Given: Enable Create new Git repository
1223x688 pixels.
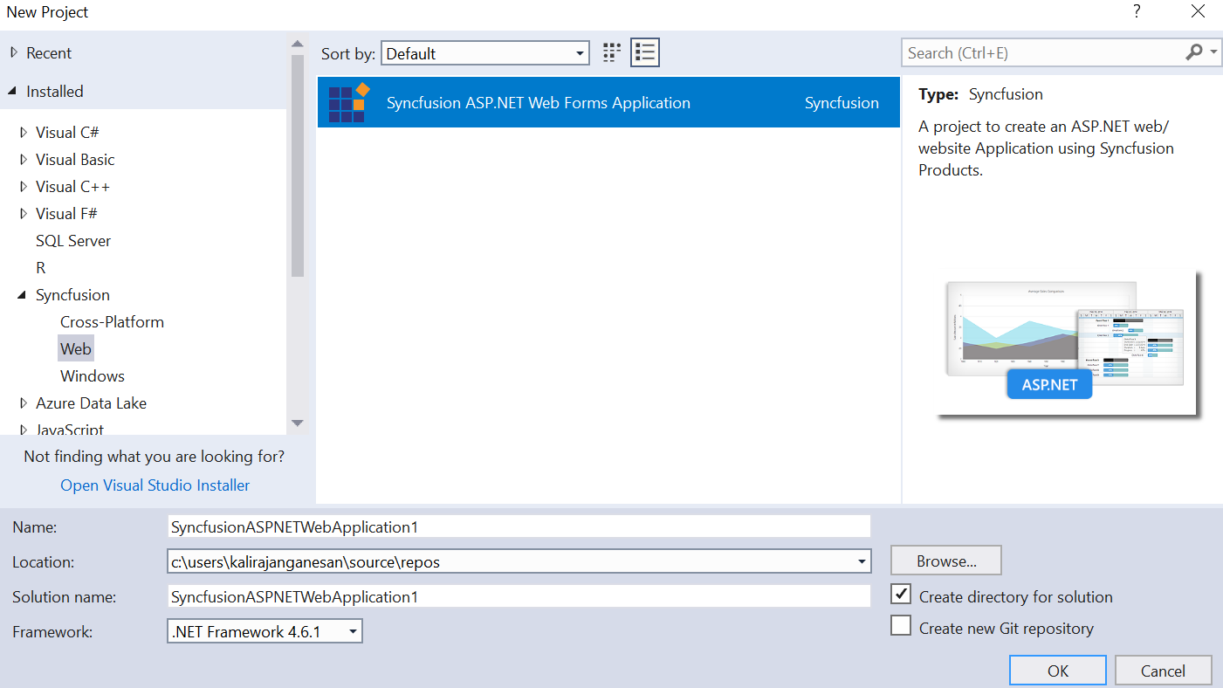Looking at the screenshot, I should [902, 627].
